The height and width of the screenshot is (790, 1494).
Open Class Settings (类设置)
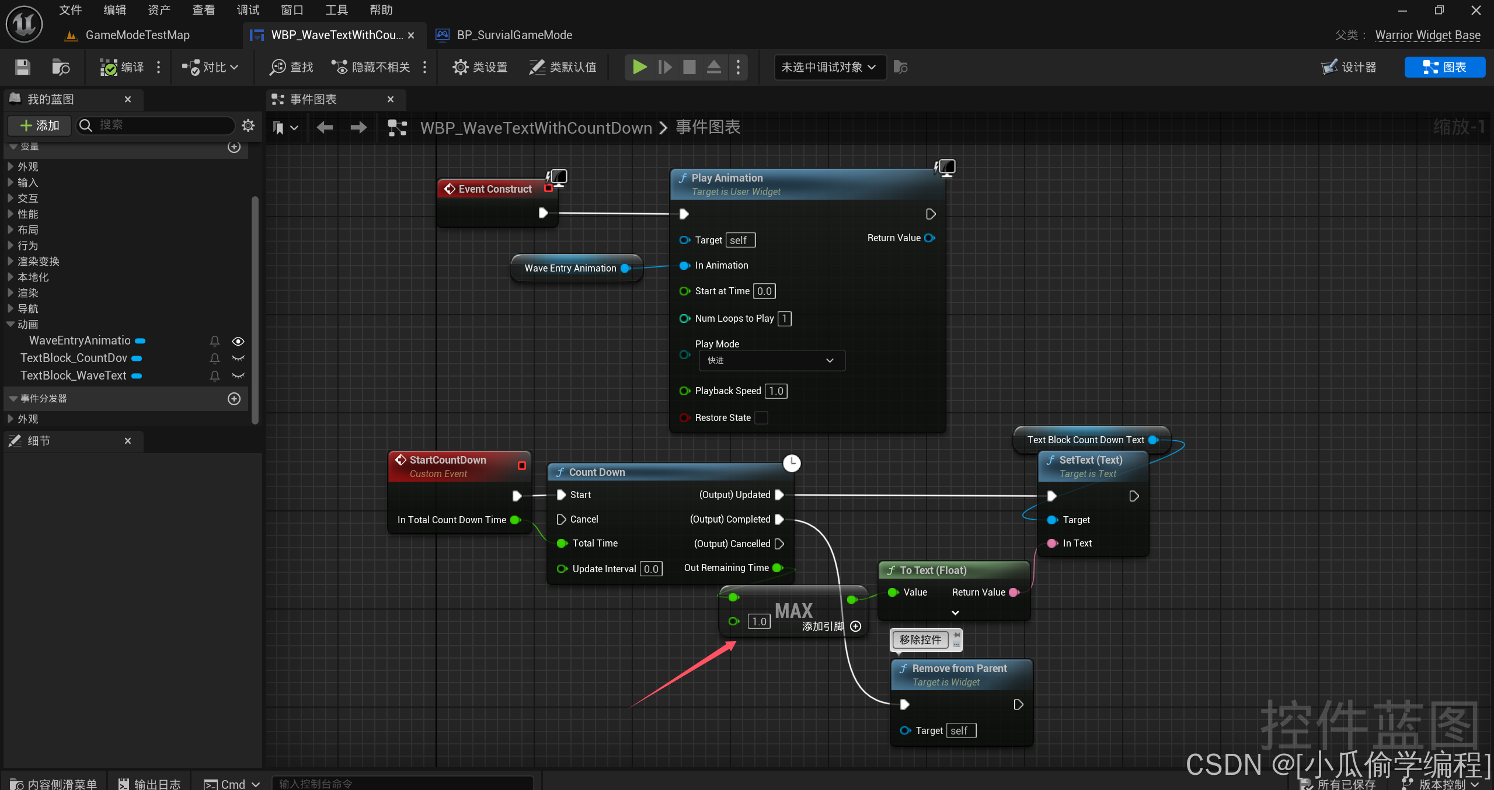coord(480,67)
